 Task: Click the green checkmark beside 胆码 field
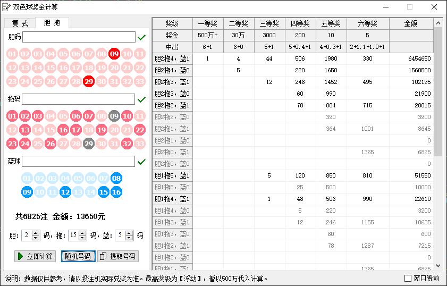point(141,37)
